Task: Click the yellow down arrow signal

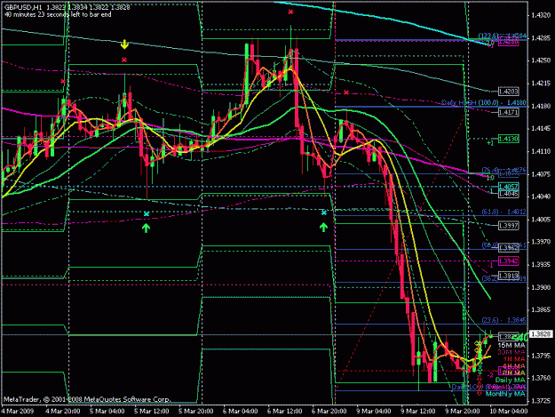Action: coord(124,44)
